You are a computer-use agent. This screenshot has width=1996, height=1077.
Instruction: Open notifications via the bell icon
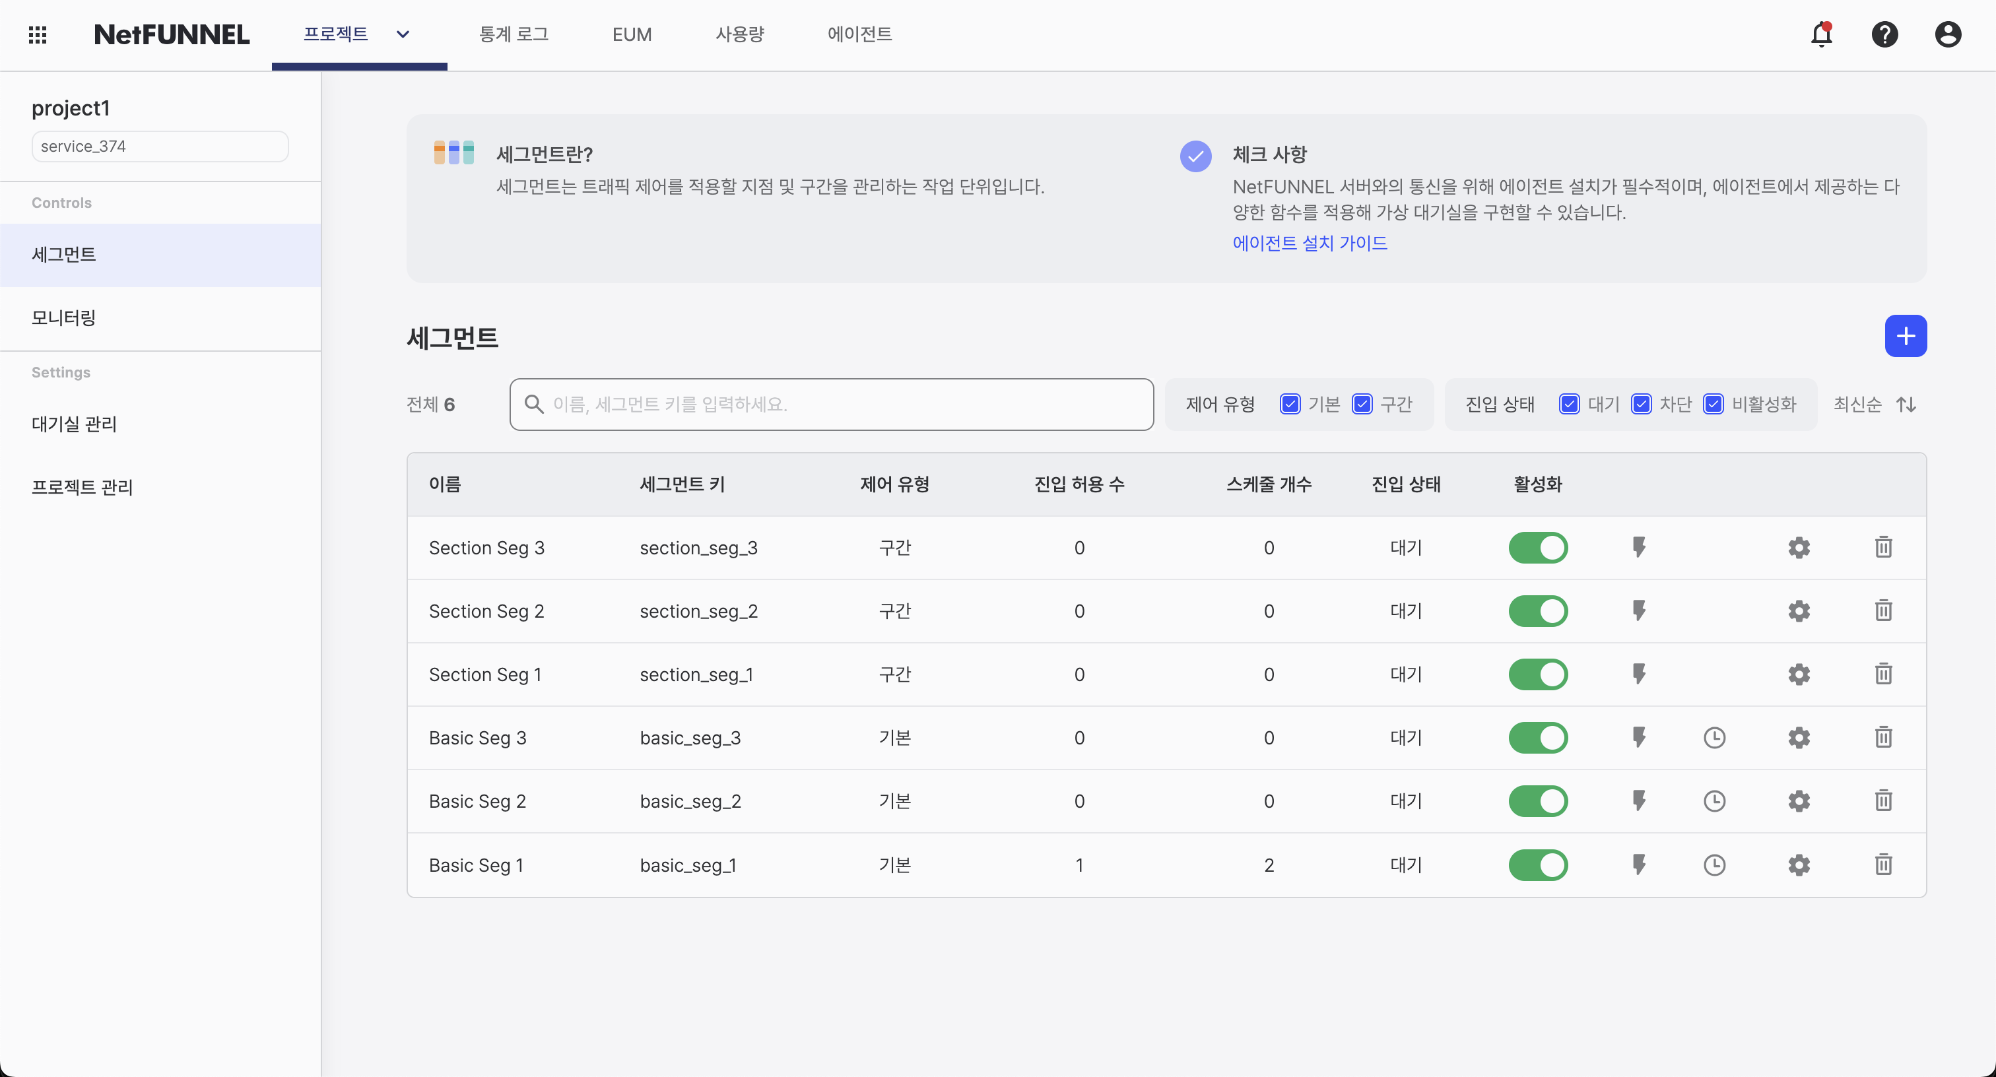click(x=1820, y=35)
